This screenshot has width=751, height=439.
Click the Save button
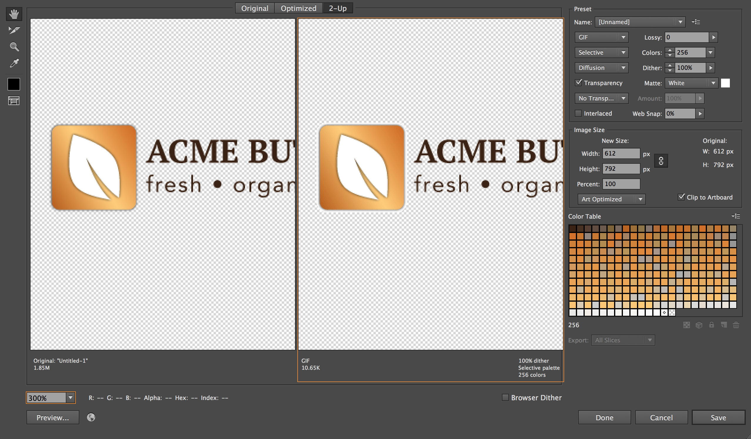tap(718, 417)
